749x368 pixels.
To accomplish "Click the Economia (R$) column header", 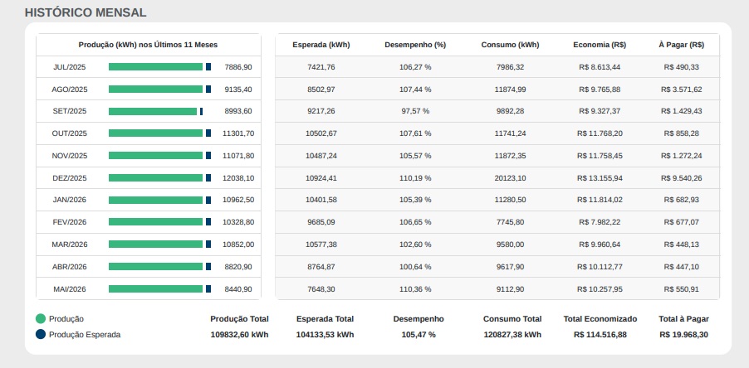I will tap(600, 45).
